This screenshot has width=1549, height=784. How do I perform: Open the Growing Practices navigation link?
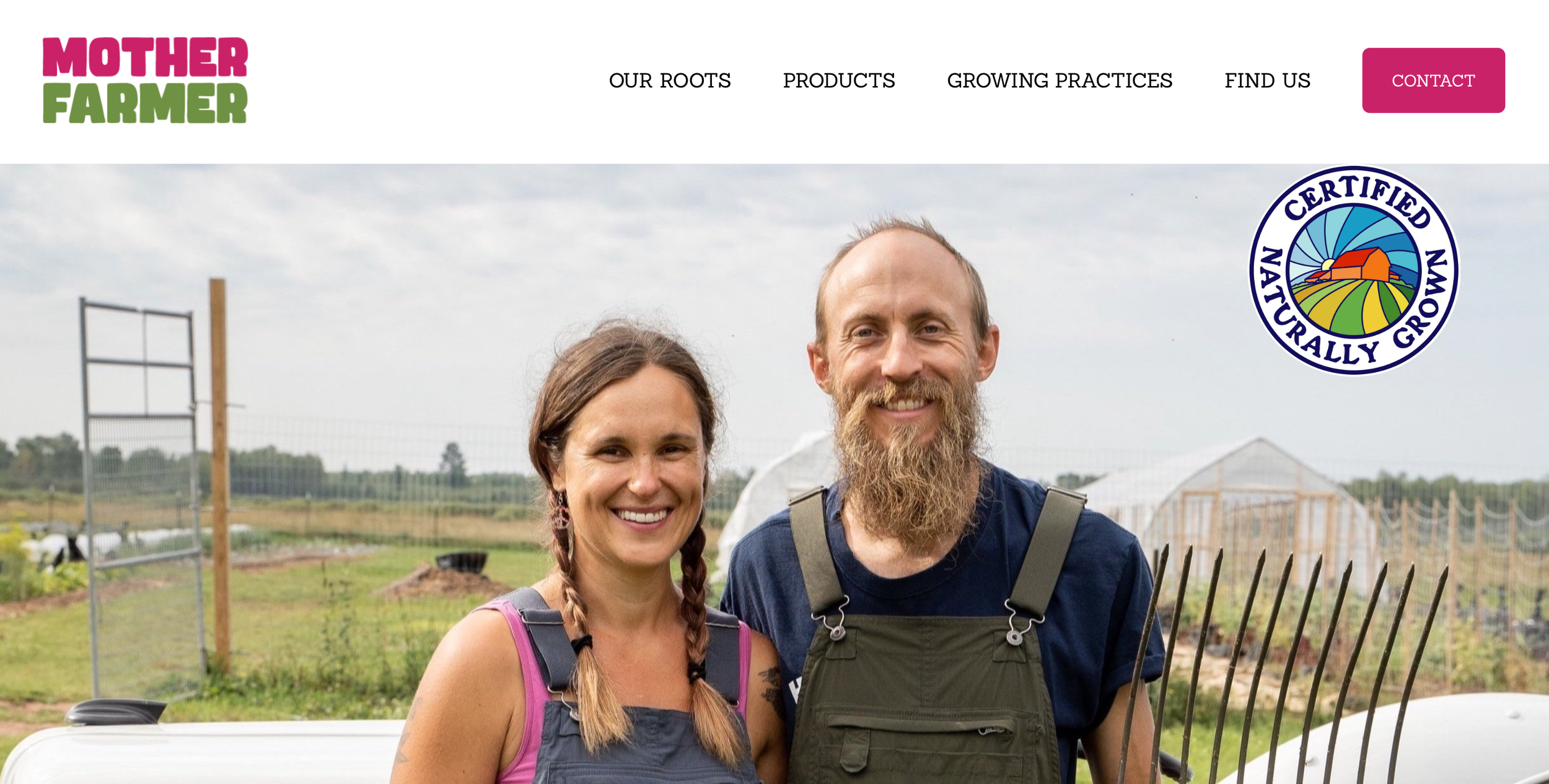1060,81
